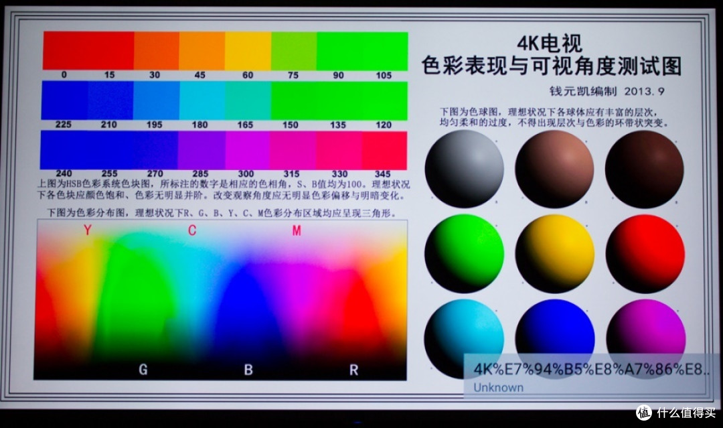This screenshot has height=428, width=723.
Task: Click the hue number '255' label
Action: tap(109, 173)
